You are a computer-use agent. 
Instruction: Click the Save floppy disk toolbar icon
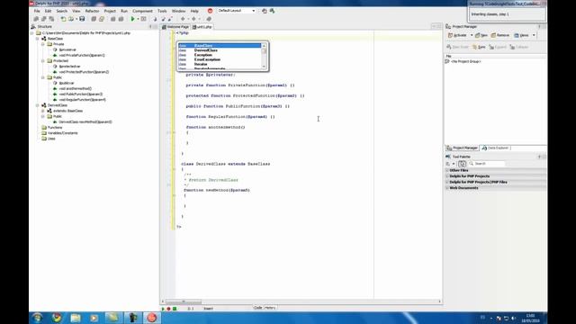click(82, 19)
